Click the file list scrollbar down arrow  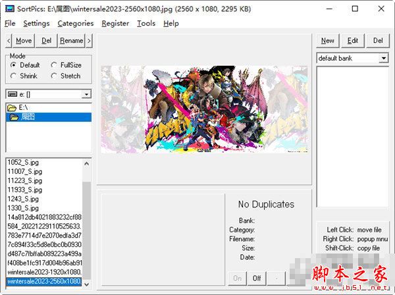[x=87, y=284]
